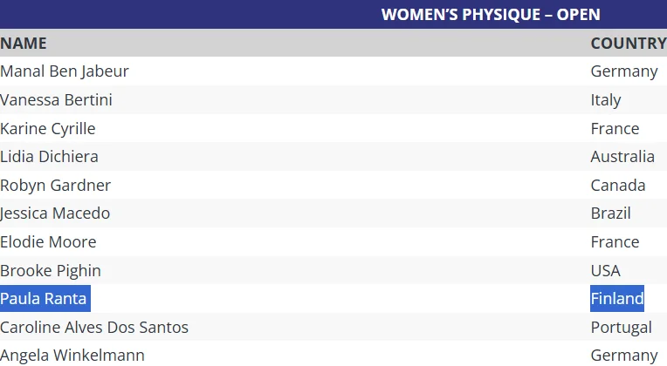
Task: Click the COUNTRY column header
Action: click(x=628, y=43)
